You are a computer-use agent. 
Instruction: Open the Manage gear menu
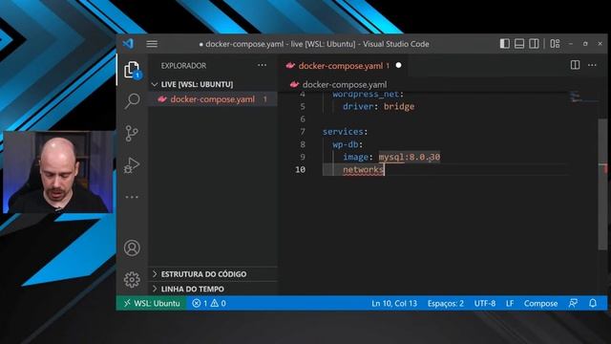click(132, 280)
